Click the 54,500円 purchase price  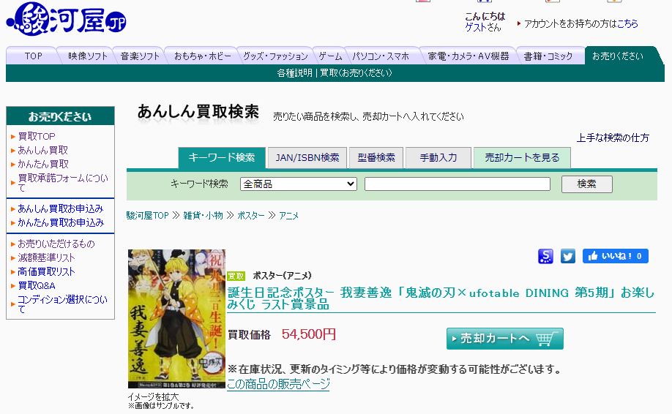309,334
